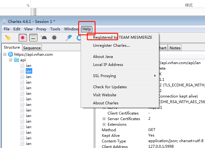This screenshot has width=205, height=148.
Task: Click application/json; charset=utf-8 value
Action: coord(176,141)
